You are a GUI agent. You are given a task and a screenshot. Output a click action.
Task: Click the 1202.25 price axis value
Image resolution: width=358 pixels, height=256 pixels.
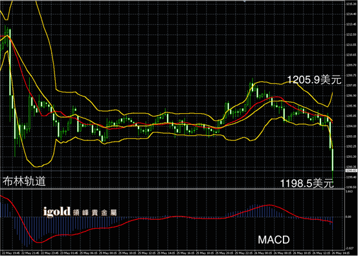351,146
